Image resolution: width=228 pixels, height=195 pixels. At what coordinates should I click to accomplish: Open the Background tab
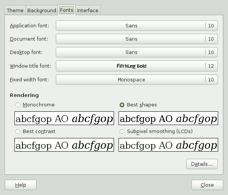click(42, 10)
